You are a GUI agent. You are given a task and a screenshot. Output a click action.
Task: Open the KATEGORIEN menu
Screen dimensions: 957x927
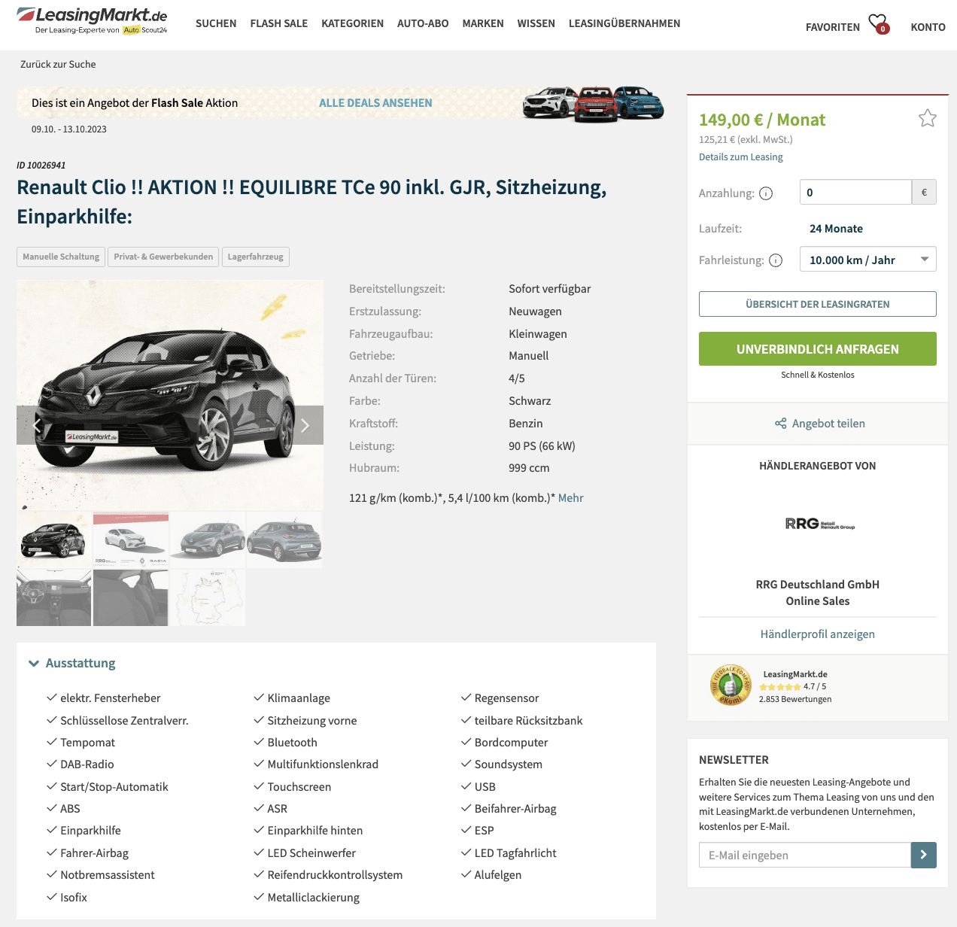pyautogui.click(x=352, y=23)
